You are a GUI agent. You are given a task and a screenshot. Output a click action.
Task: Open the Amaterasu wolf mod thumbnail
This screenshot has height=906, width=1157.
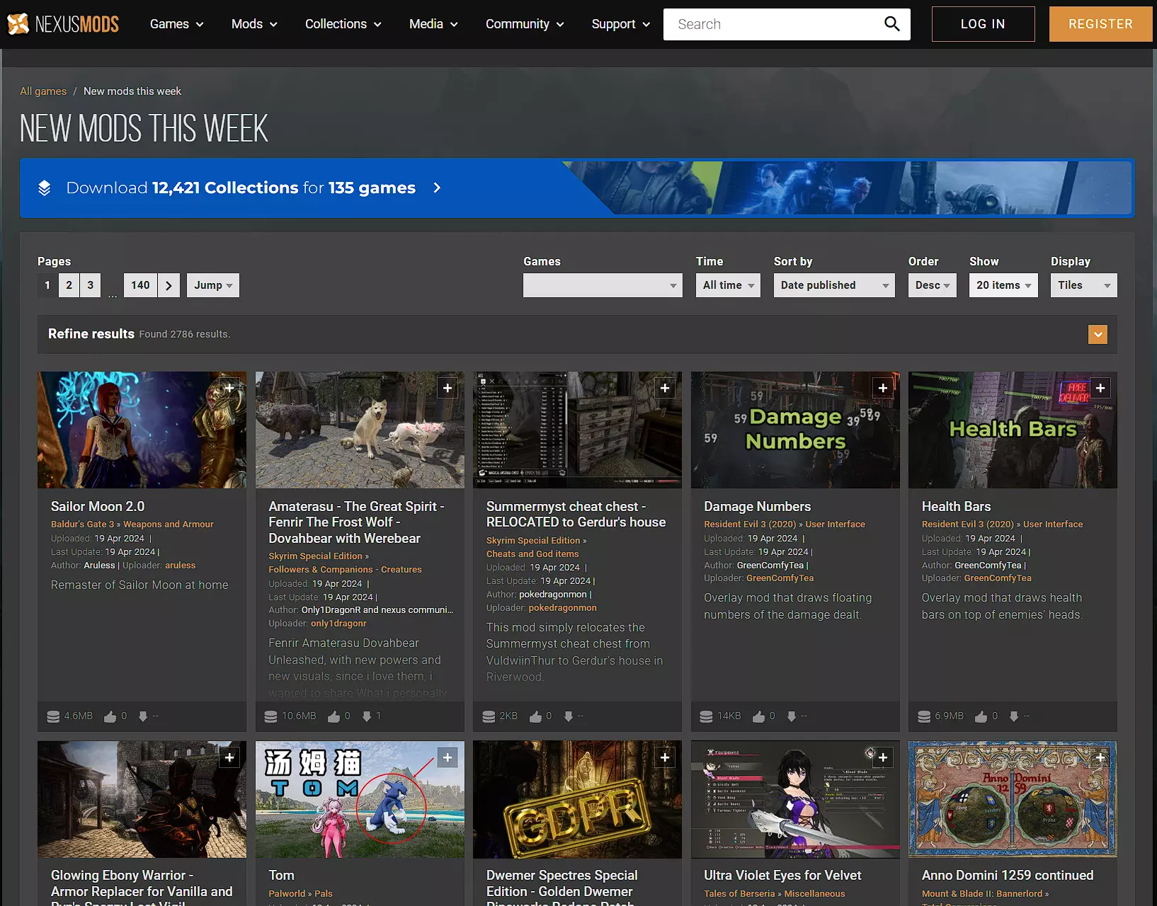[360, 430]
